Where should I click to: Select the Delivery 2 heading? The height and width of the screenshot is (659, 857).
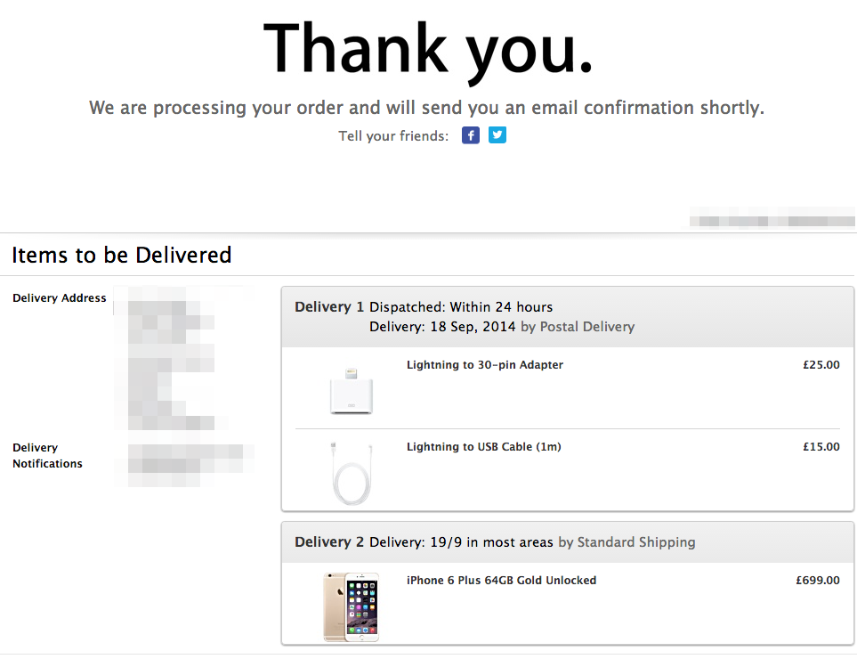point(329,542)
